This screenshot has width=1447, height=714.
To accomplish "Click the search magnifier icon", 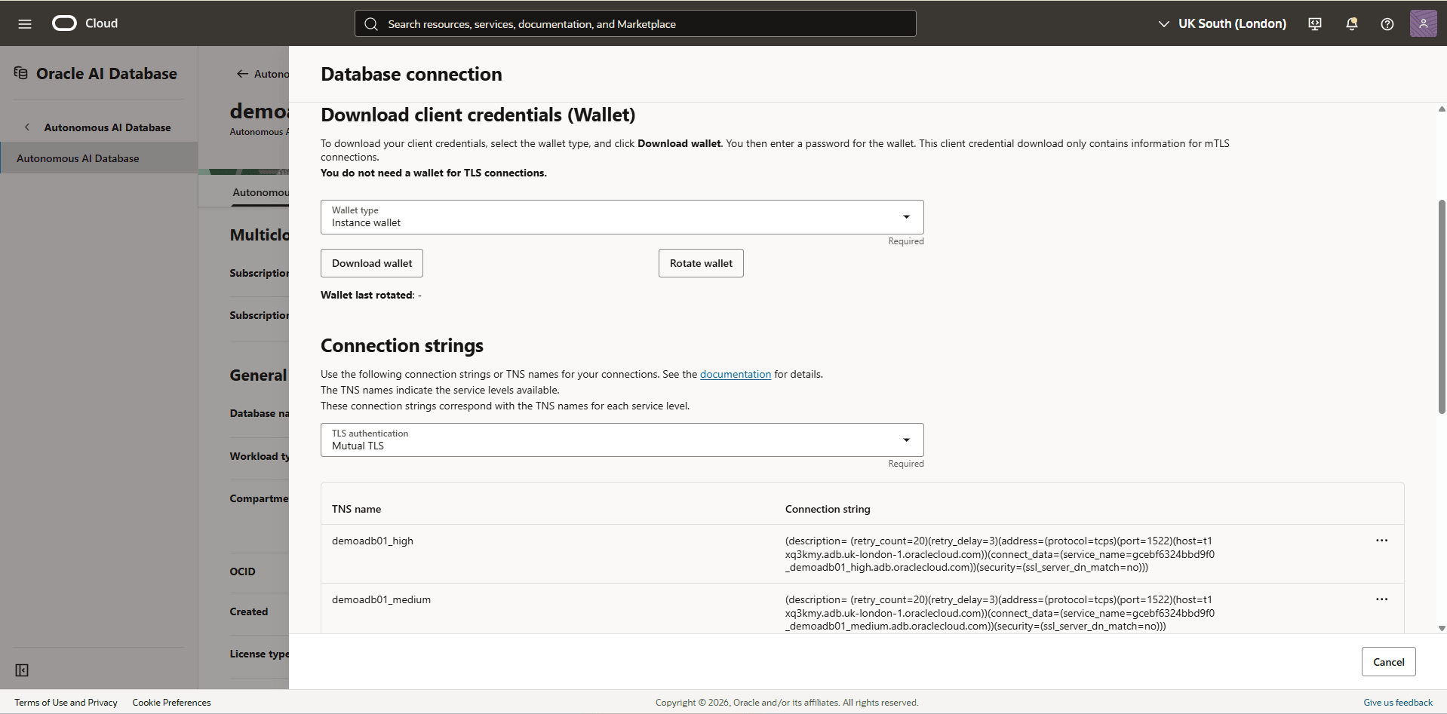I will click(x=371, y=24).
